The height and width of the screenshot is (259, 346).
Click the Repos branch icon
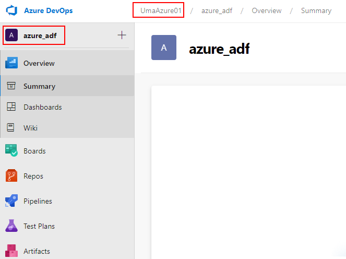click(11, 175)
